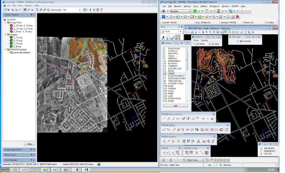Click the globe icon in the status bar

[99, 164]
